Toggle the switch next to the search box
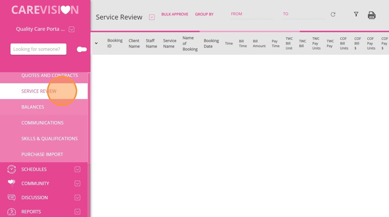Screen dimensions: 389x217 tap(82, 49)
